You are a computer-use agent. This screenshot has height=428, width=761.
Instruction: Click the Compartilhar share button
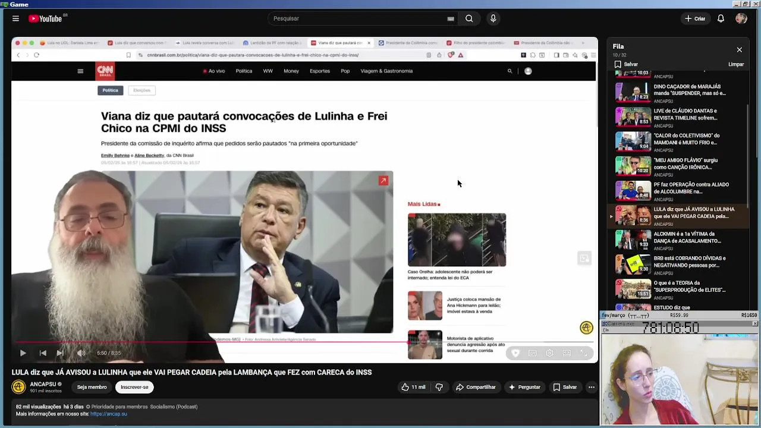(x=476, y=387)
